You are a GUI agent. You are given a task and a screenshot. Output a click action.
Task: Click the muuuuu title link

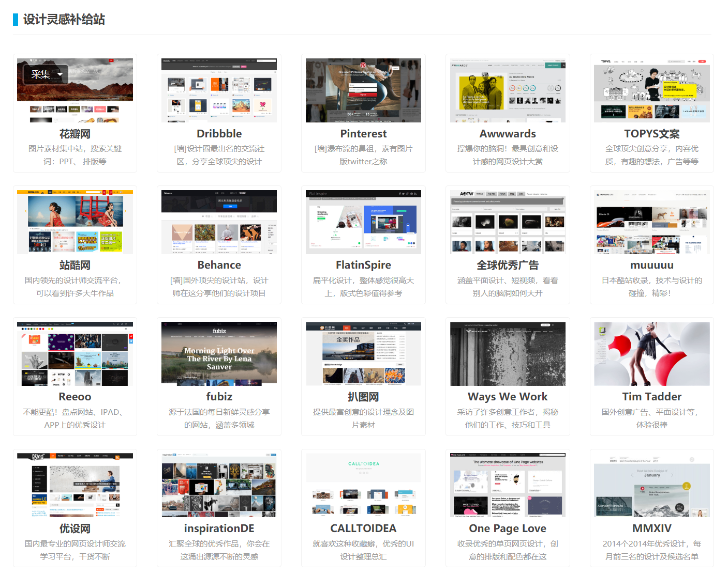click(x=652, y=265)
